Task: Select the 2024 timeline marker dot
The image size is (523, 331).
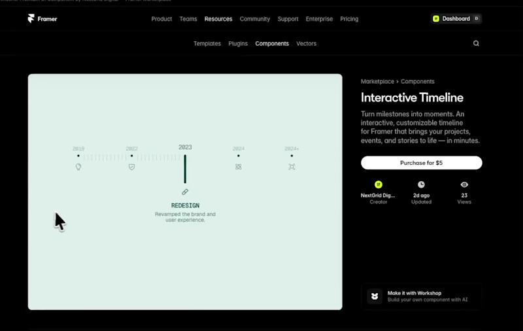Action: [239, 156]
